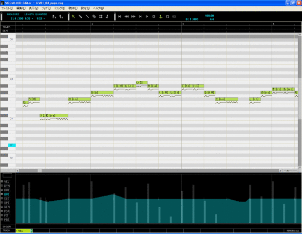
Task: Click horizontal scrollbar left arrow
Action: [18, 171]
